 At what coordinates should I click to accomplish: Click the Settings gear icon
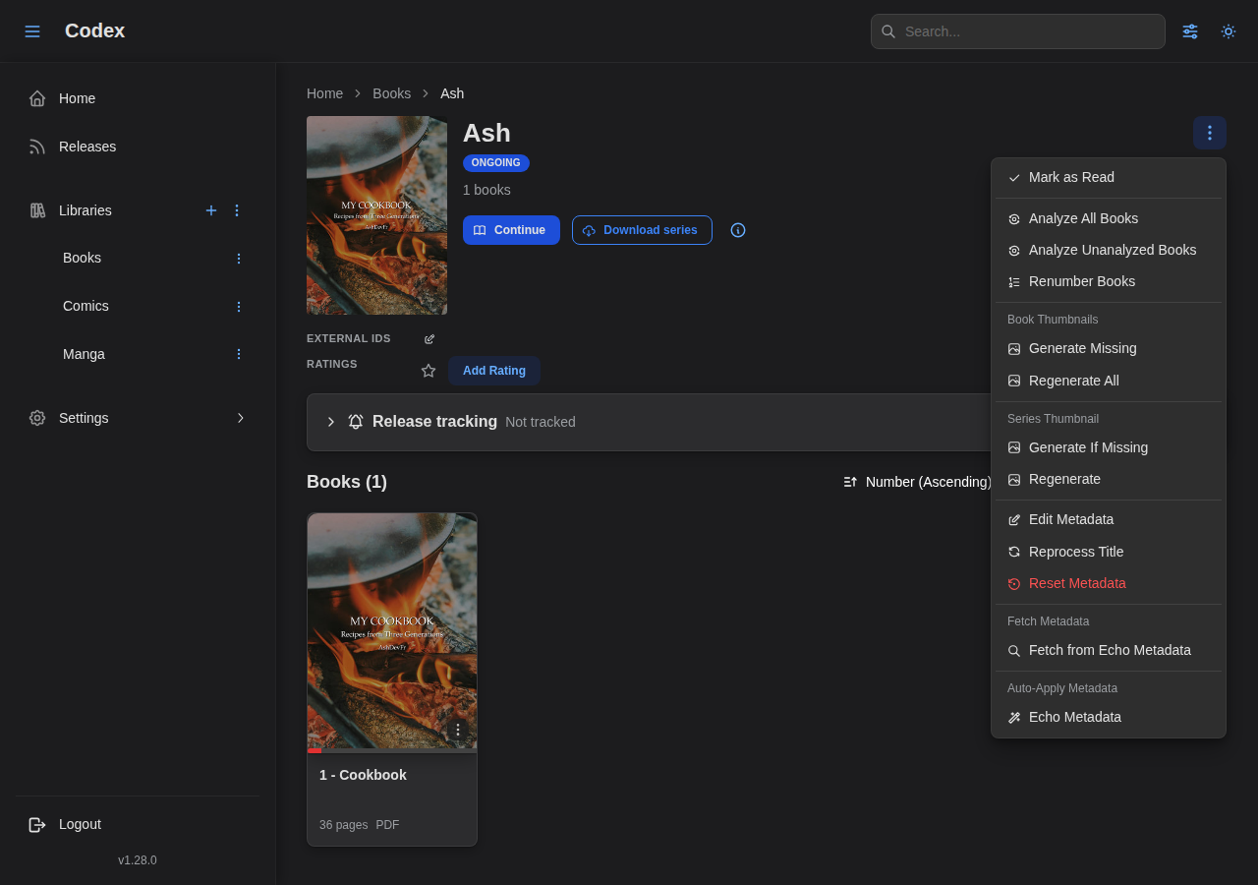click(x=37, y=418)
